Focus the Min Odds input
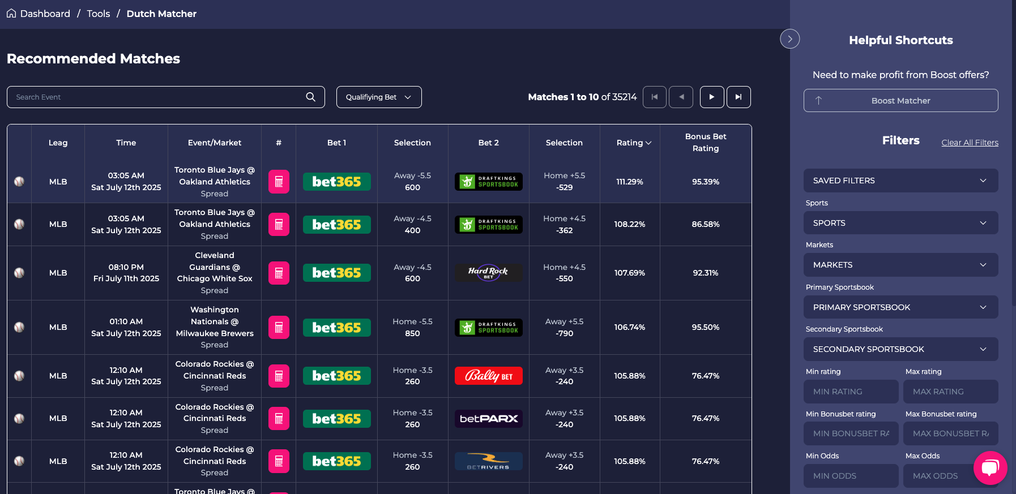Viewport: 1016px width, 494px height. 851,476
